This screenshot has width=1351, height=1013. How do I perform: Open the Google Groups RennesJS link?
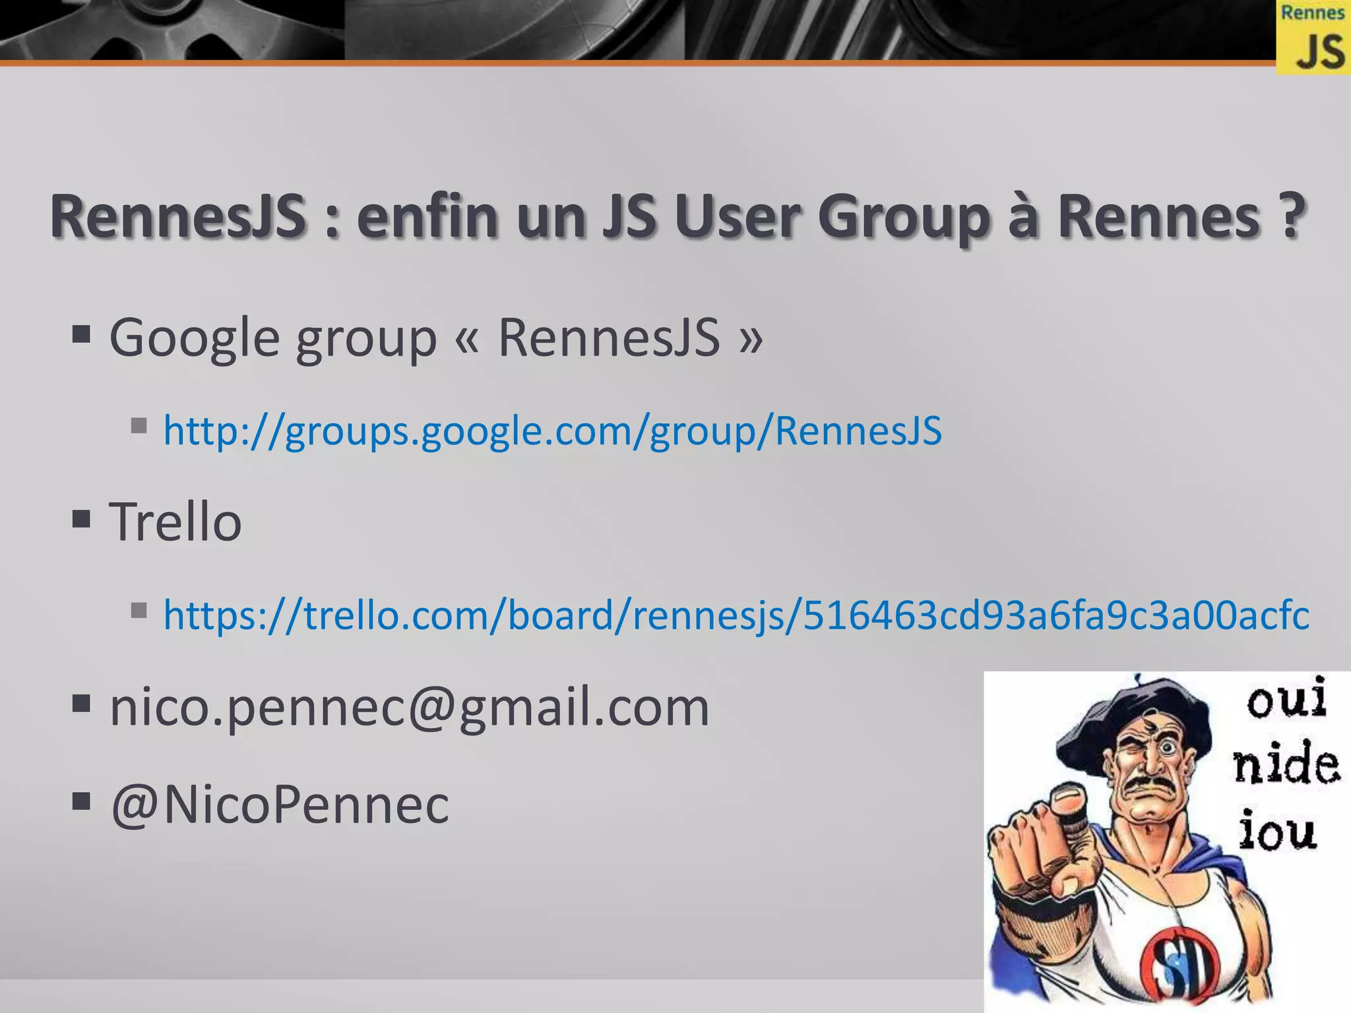(x=553, y=431)
